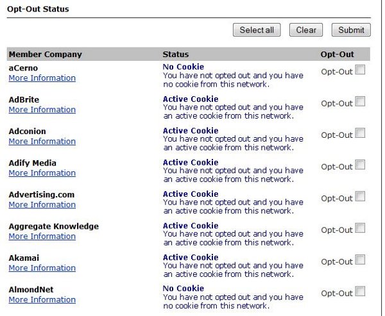Open More Information link under aCerno
Image resolution: width=385 pixels, height=316 pixels.
coord(42,78)
